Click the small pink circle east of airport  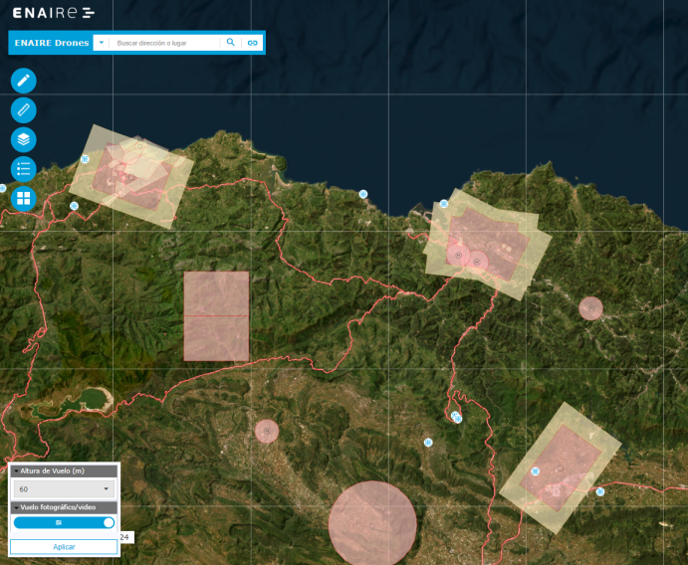590,308
